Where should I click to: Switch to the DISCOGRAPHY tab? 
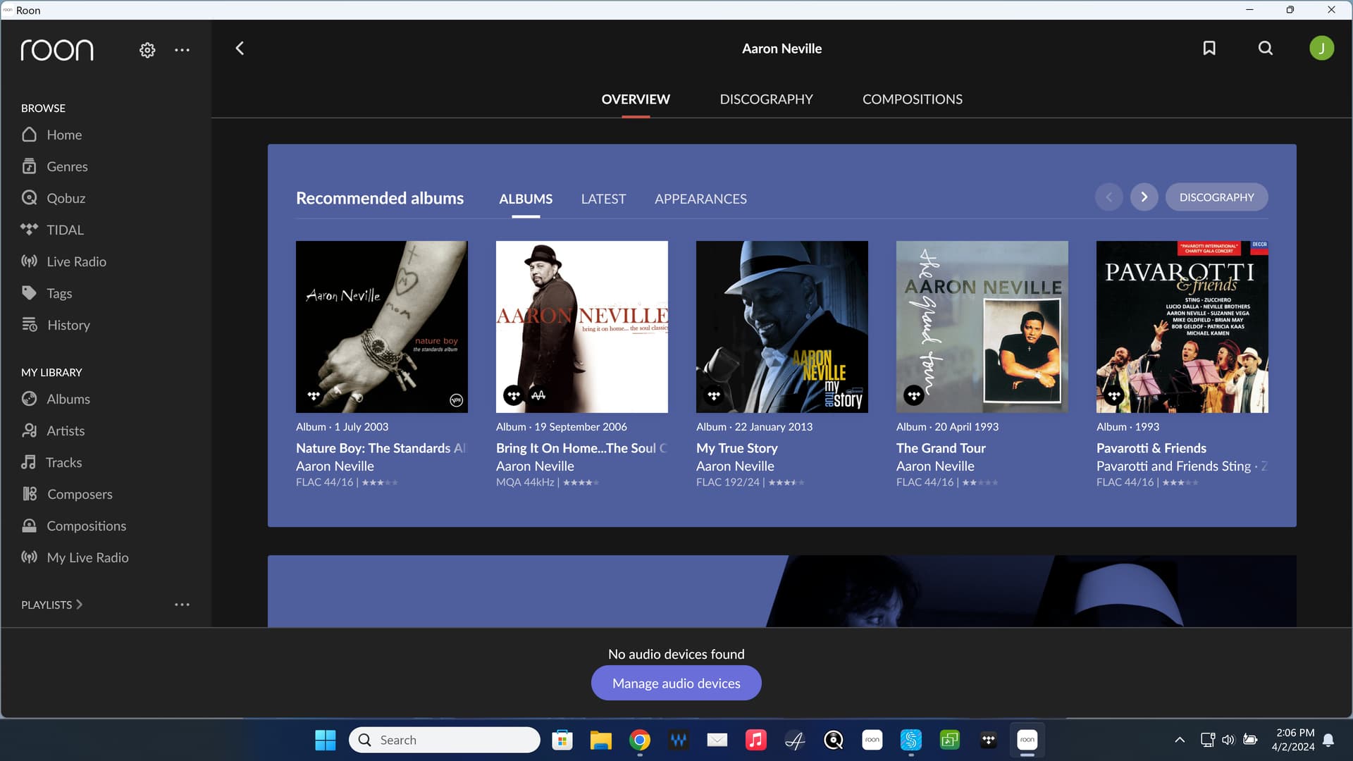[766, 99]
